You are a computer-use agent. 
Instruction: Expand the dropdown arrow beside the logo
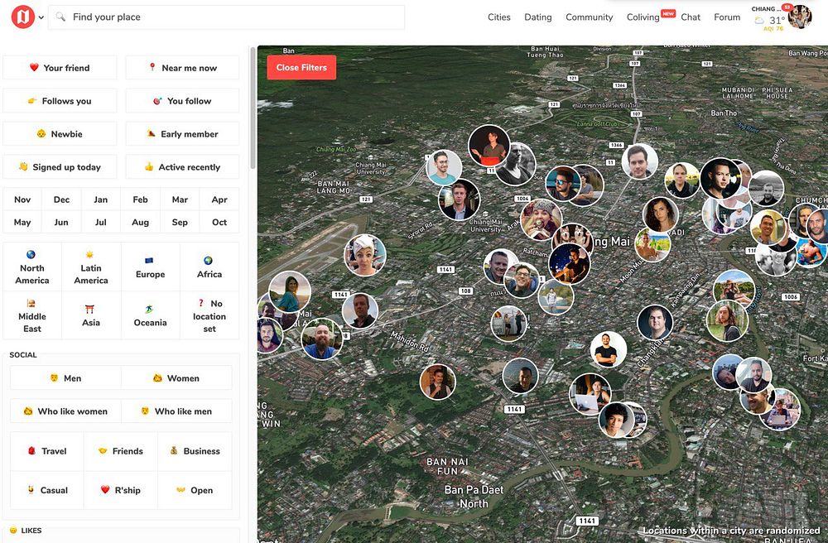click(41, 17)
